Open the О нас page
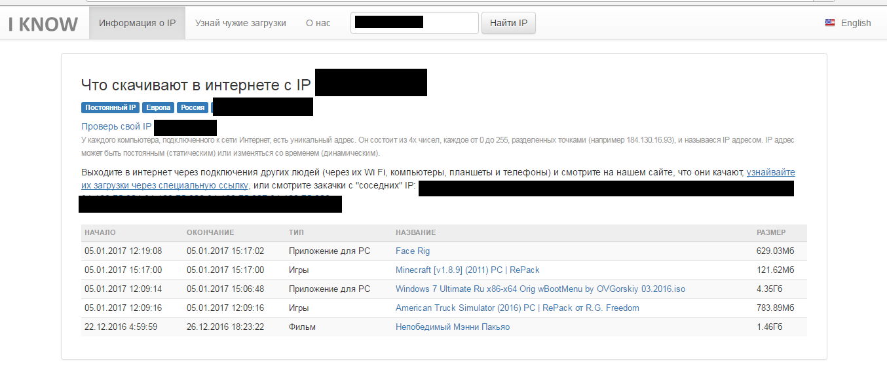The image size is (887, 375). click(318, 23)
